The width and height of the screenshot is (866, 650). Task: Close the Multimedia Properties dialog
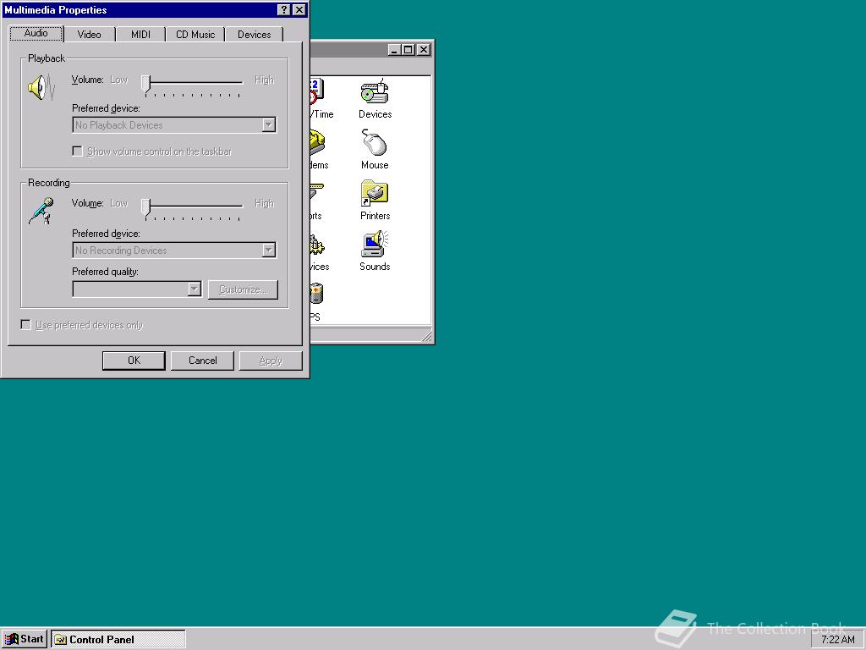[x=299, y=10]
